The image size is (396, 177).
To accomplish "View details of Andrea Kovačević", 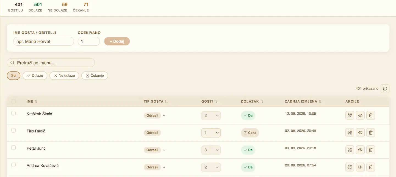I will pyautogui.click(x=360, y=167).
